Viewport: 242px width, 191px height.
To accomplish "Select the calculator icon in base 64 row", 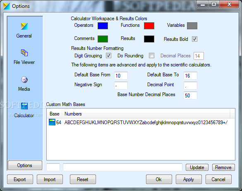I will (52, 122).
